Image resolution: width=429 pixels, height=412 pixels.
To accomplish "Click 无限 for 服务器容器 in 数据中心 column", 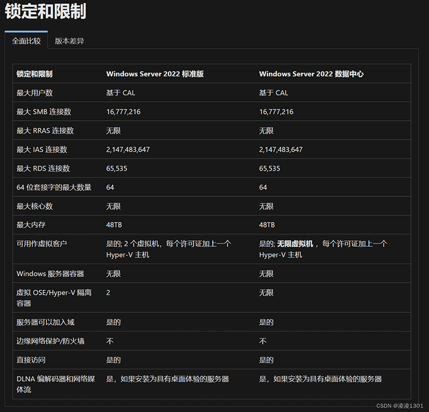I will click(x=267, y=274).
